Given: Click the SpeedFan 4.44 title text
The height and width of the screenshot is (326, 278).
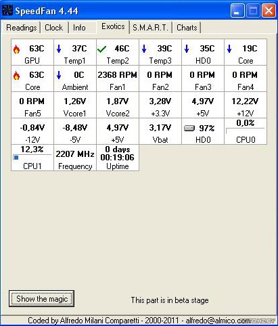Looking at the screenshot, I should point(47,11).
